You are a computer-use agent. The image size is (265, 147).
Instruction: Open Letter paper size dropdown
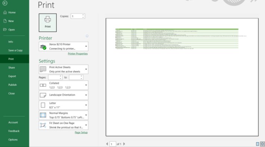(63, 105)
